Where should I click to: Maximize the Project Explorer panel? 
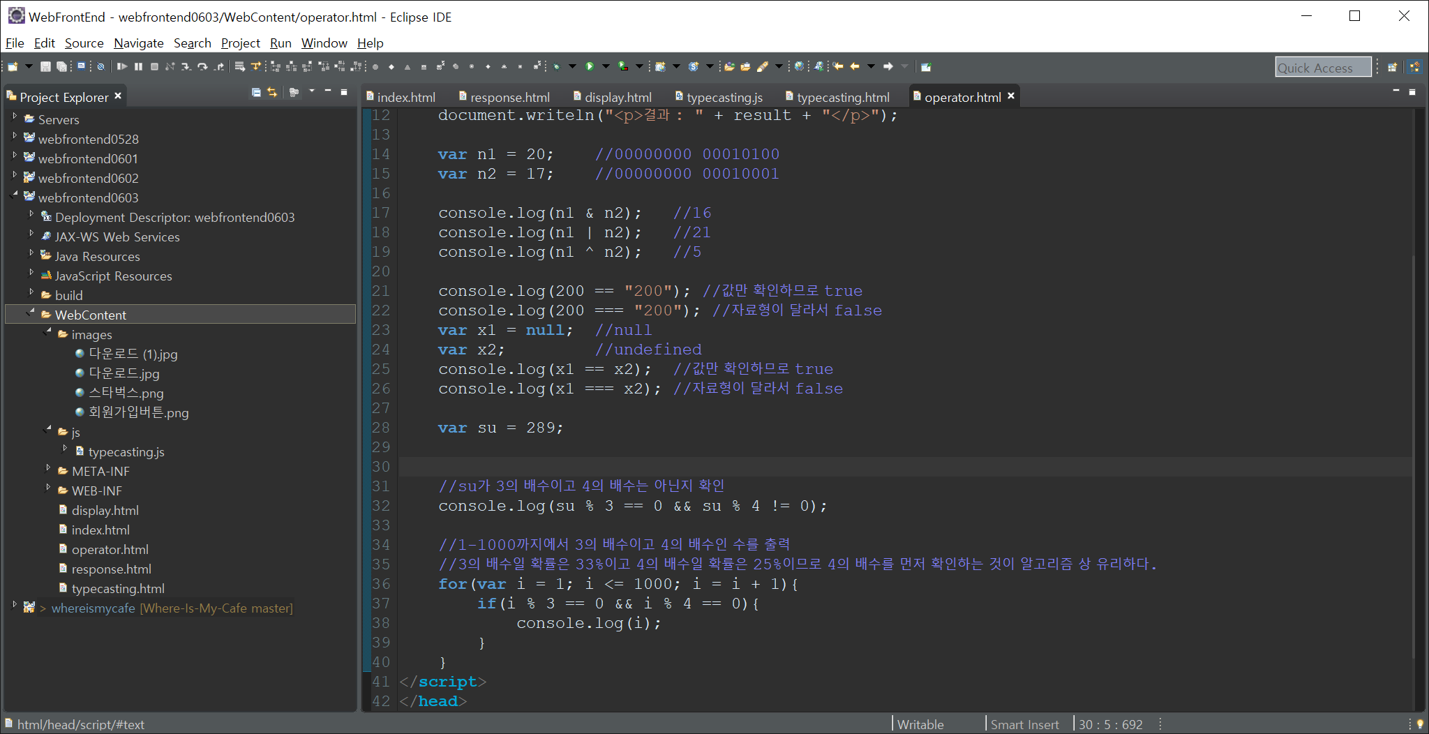(344, 91)
